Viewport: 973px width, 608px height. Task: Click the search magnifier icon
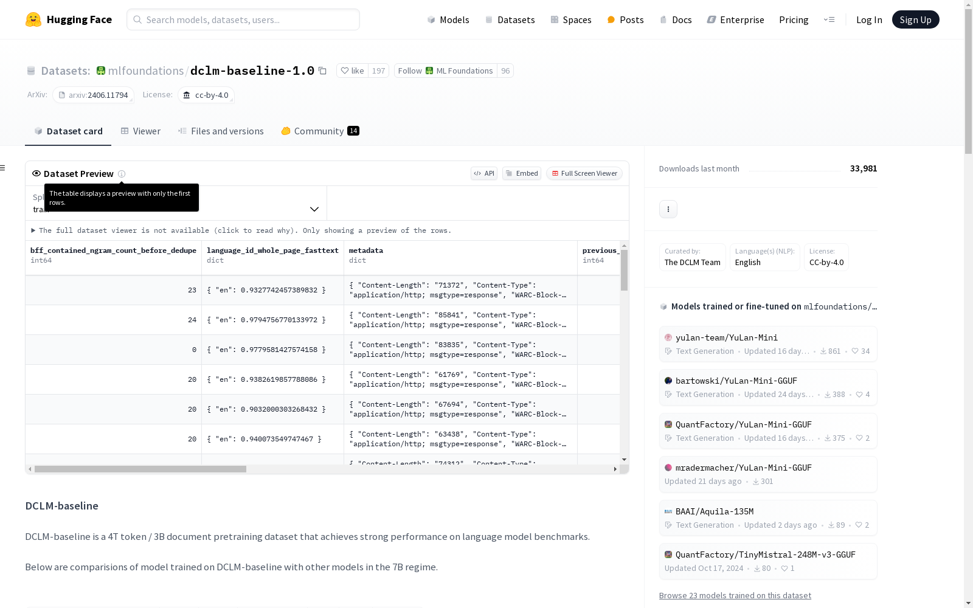(137, 19)
